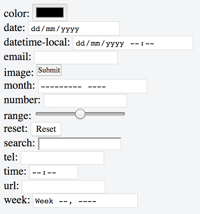Click the range slider thumb

(x=80, y=114)
